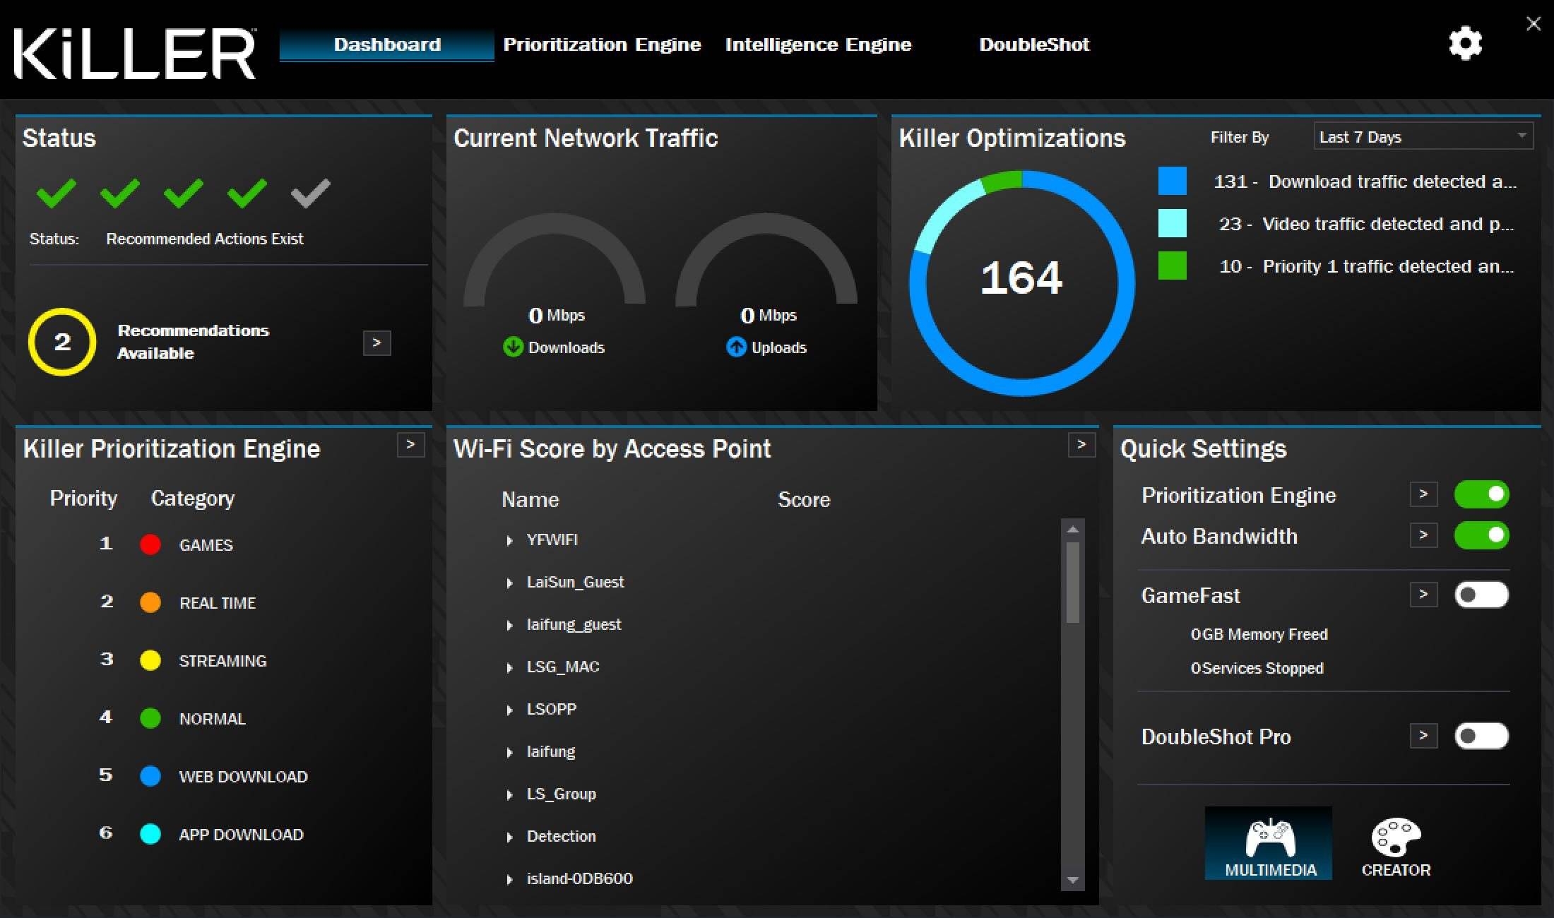Open the Last 7 Days filter dropdown
1554x918 pixels.
pos(1423,136)
